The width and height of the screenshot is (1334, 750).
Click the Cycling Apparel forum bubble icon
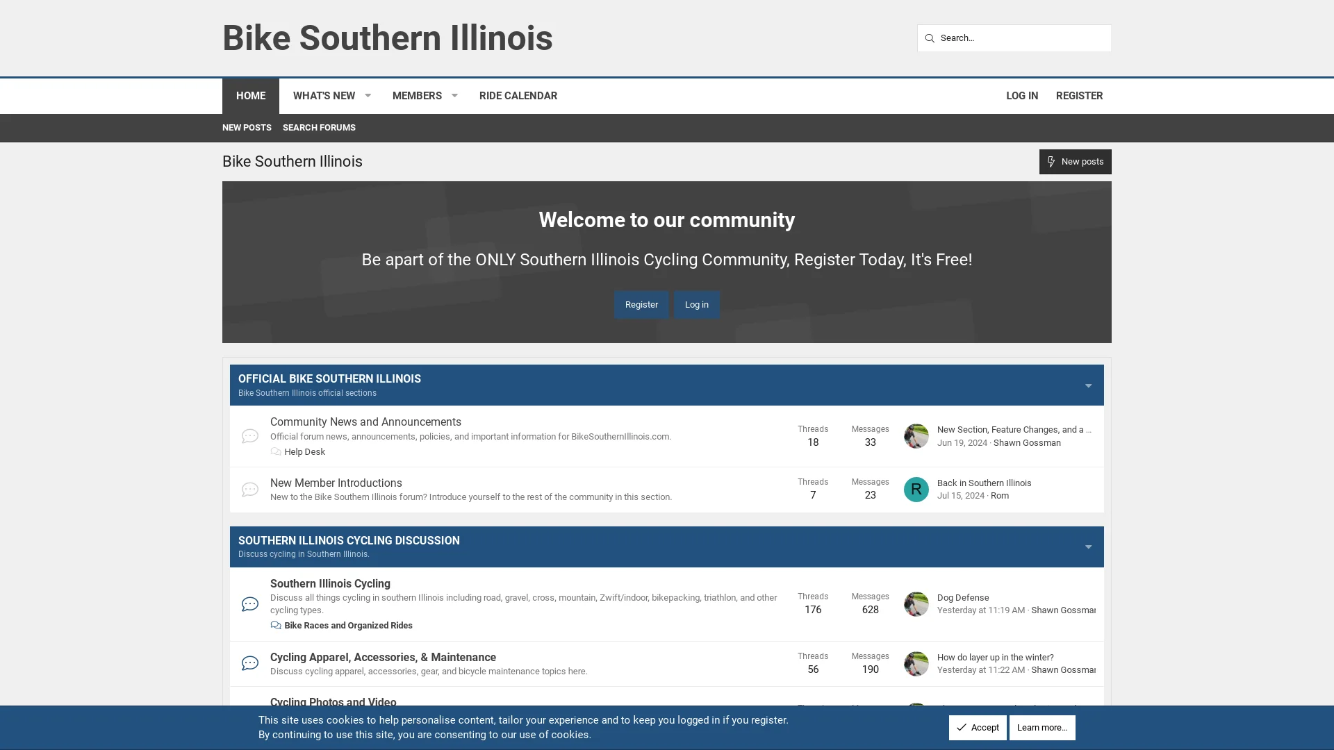[250, 664]
